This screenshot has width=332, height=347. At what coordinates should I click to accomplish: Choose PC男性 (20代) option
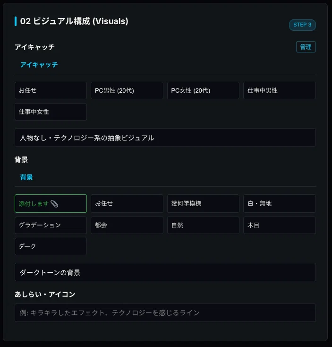click(x=127, y=90)
